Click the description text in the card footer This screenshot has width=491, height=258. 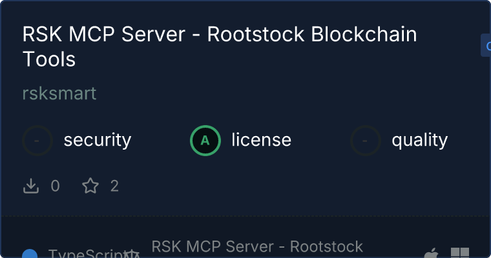(257, 247)
